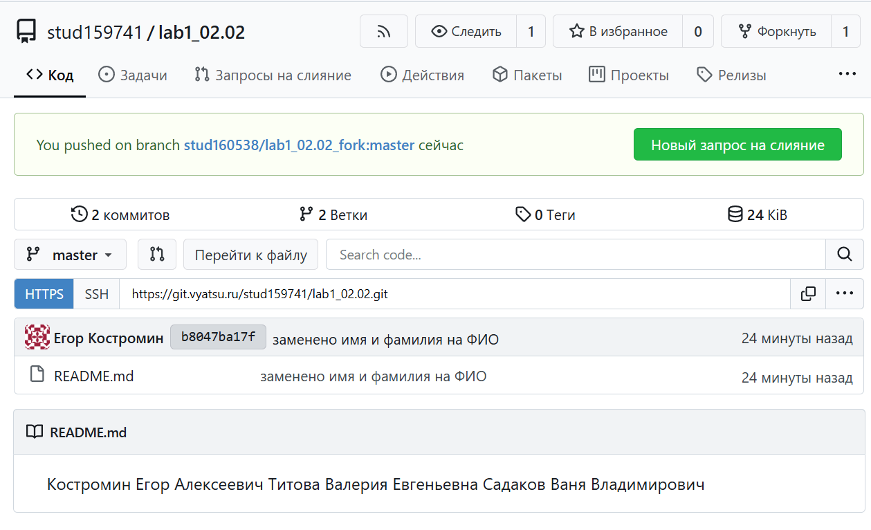Open more clone options ellipsis menu
Image resolution: width=871 pixels, height=530 pixels.
(x=844, y=293)
